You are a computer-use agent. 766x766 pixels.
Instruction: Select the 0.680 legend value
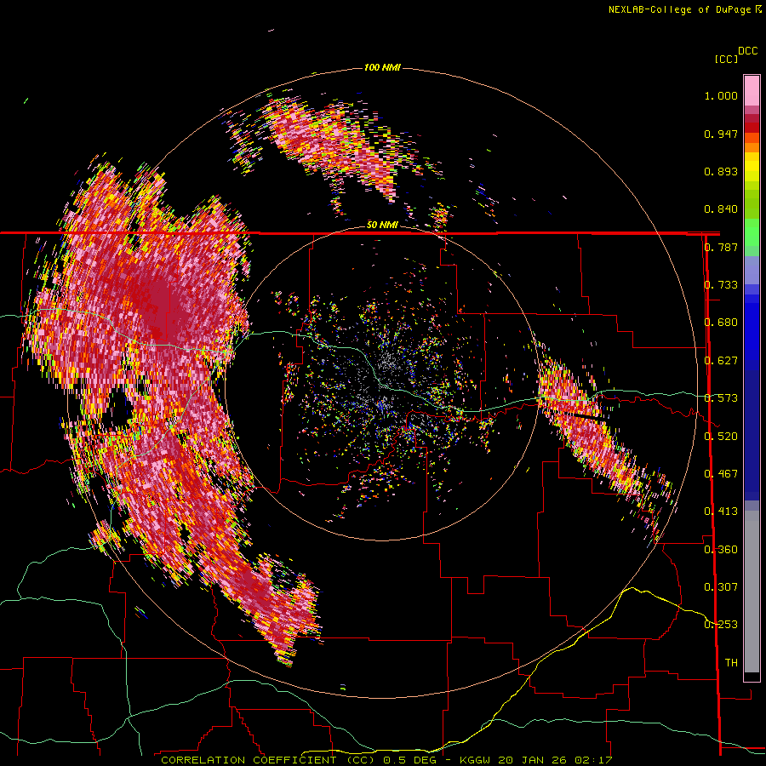coord(721,323)
